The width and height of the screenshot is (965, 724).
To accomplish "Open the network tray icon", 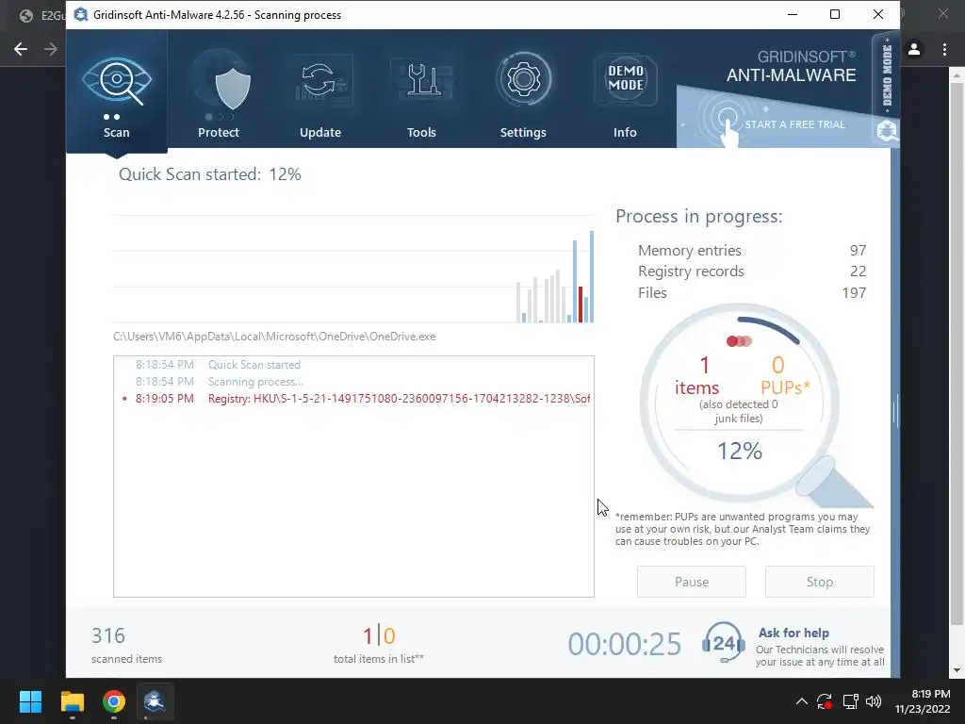I will pos(851,701).
